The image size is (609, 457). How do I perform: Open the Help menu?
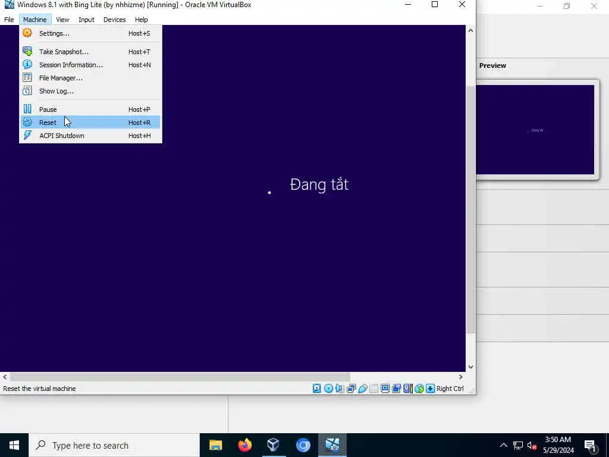click(141, 20)
